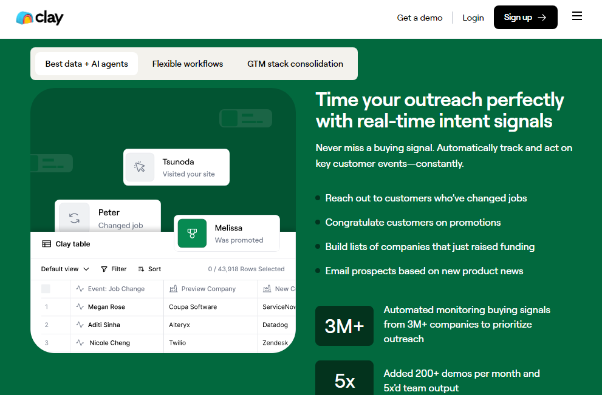Check the select-all checkbox in table header
The width and height of the screenshot is (602, 395).
coord(46,289)
